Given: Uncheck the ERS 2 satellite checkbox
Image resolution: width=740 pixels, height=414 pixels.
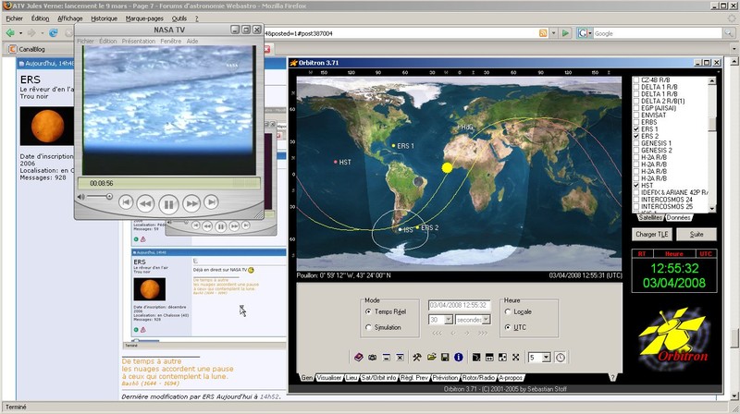Looking at the screenshot, I should coord(636,136).
